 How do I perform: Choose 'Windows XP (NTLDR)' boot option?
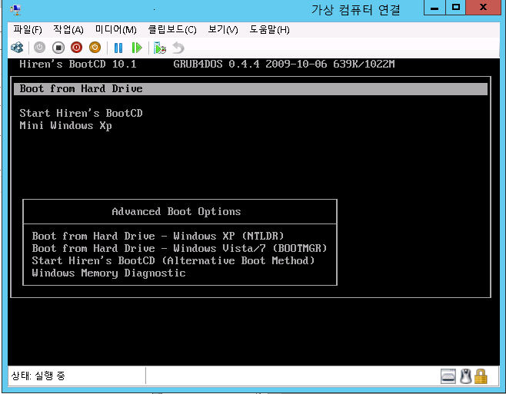click(158, 236)
